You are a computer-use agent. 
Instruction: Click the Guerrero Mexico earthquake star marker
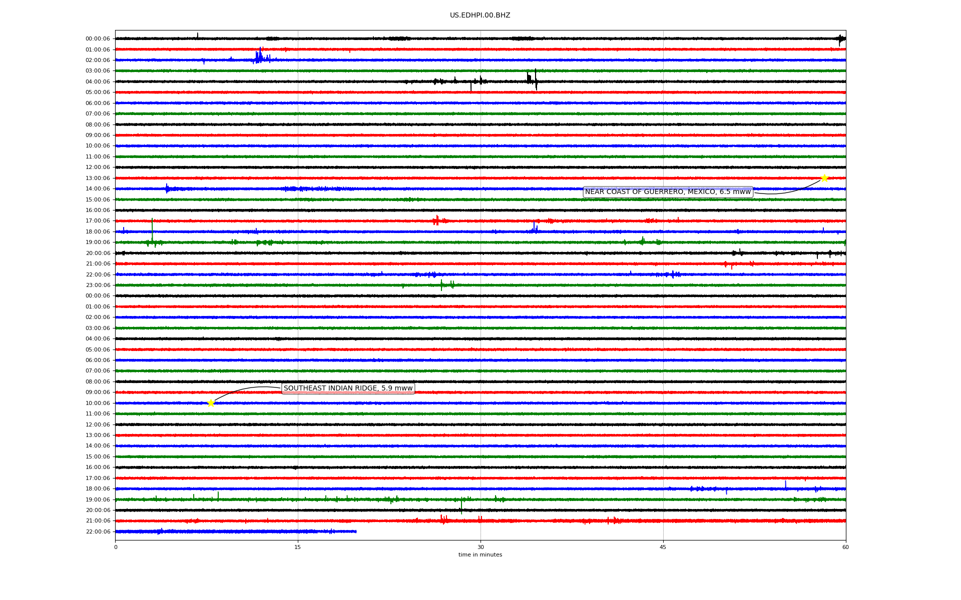[824, 178]
